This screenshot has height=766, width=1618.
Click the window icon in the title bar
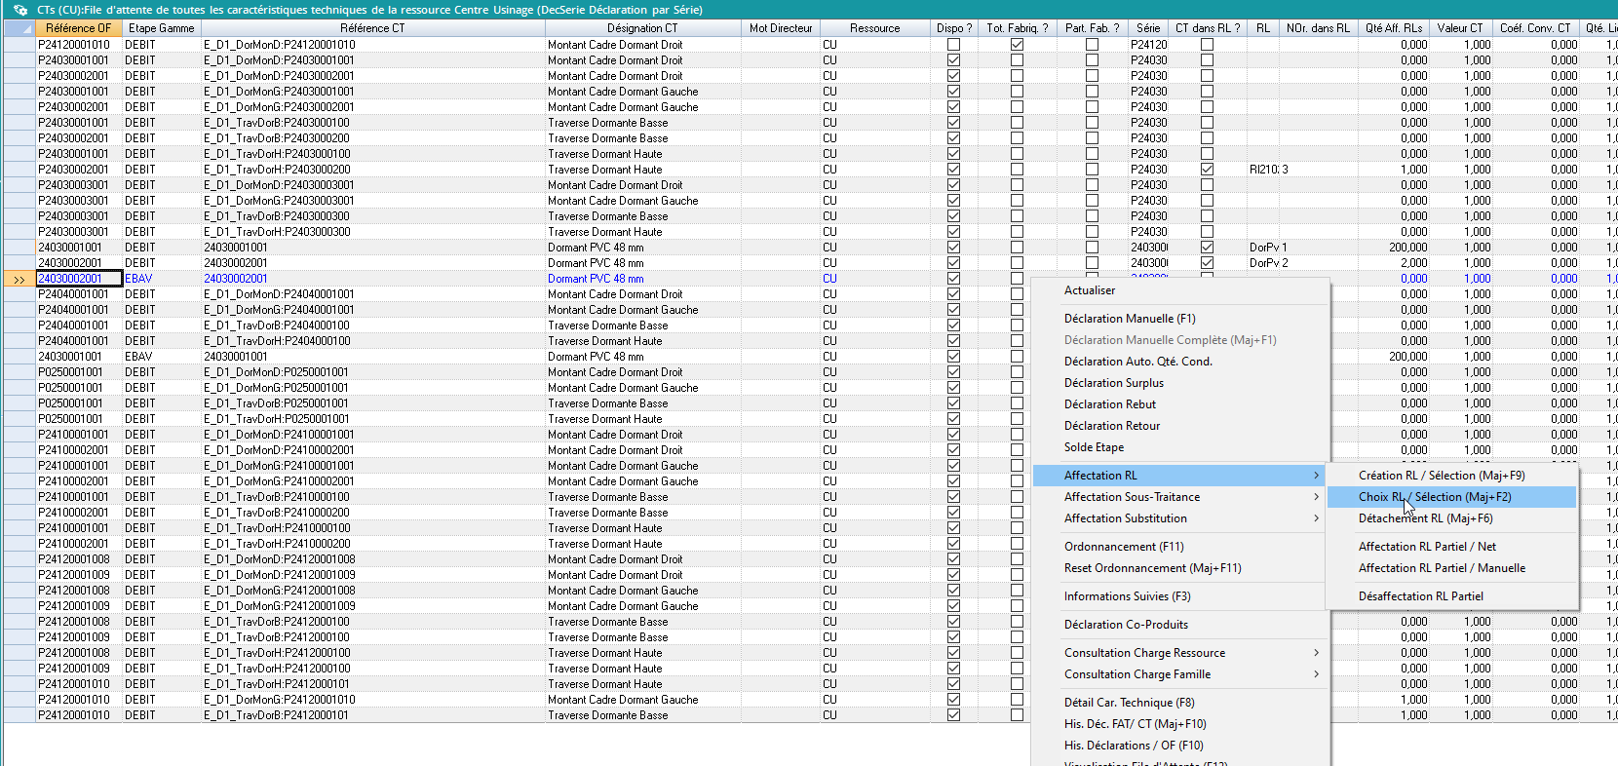(20, 10)
